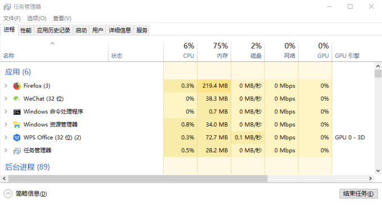The width and height of the screenshot is (382, 205).
Task: Click the WPS Office shield icon
Action: point(17,138)
